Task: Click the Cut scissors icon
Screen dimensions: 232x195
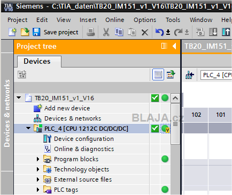Action: pos(106,32)
